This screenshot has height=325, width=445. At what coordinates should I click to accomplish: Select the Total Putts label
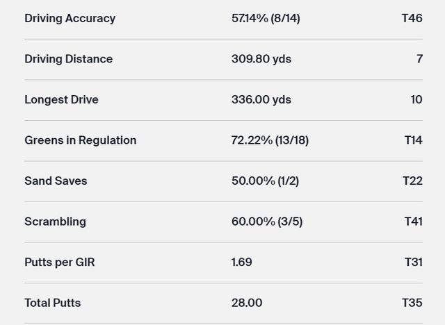point(52,303)
